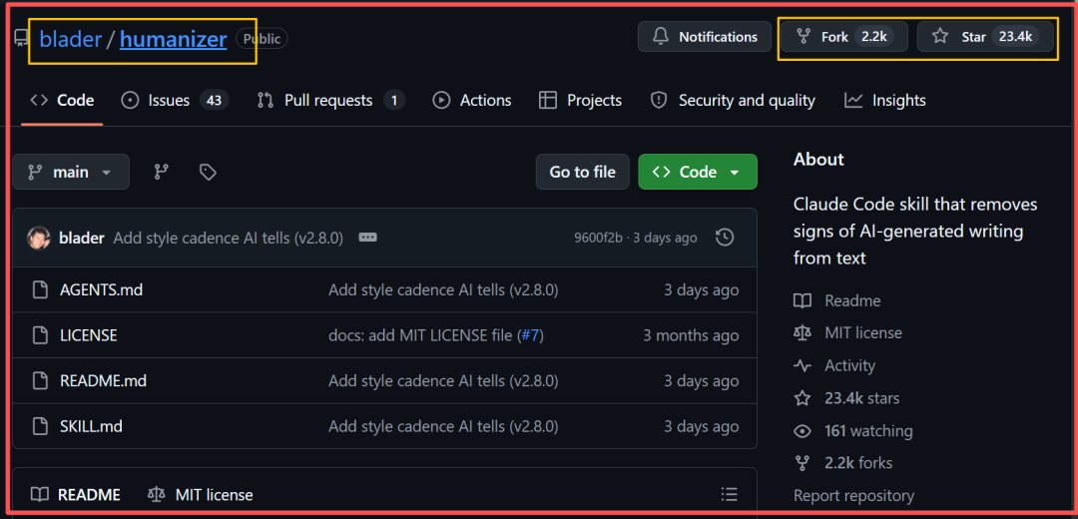View branches via the branch icon
This screenshot has width=1078, height=519.
(161, 172)
